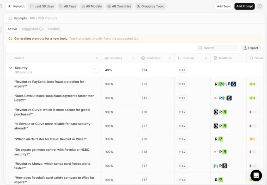Open the chat support bubble
Screen dimensions: 267x185
256,175
